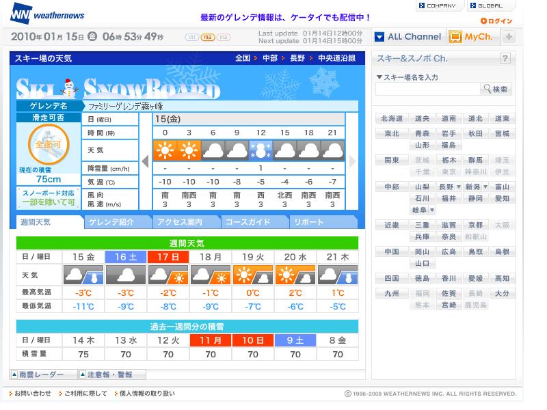Click the 75cm current snow depth value
The height and width of the screenshot is (410, 547).
49,179
